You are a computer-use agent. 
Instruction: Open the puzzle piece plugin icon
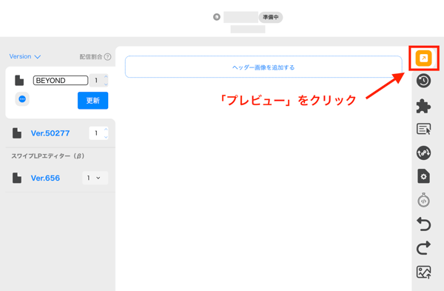click(423, 106)
